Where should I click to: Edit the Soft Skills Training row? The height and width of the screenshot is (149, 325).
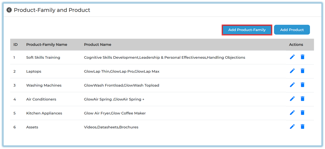[x=292, y=57]
